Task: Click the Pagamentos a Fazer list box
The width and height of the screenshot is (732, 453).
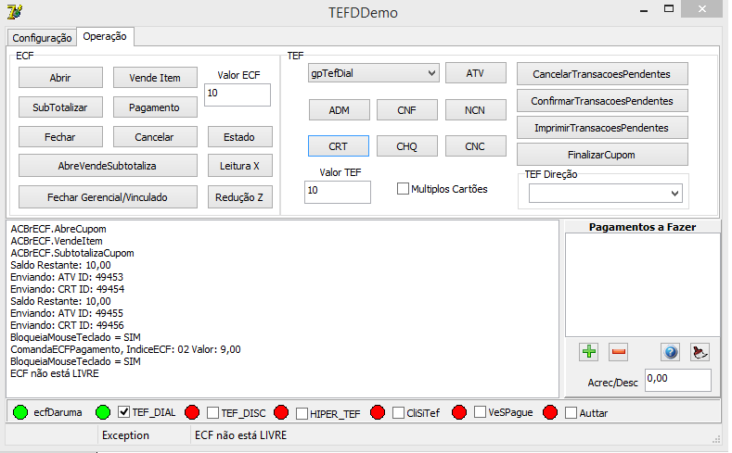Action: [643, 284]
